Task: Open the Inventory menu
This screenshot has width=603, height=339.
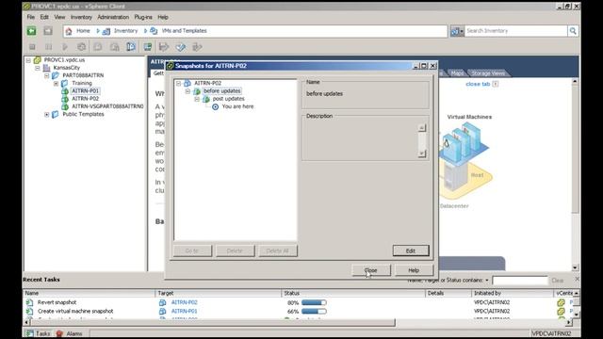Action: 81,17
